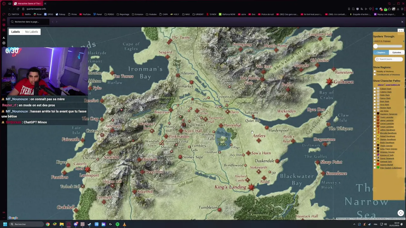Click the Duskendale town marker
This screenshot has height=228, width=406.
click(277, 161)
